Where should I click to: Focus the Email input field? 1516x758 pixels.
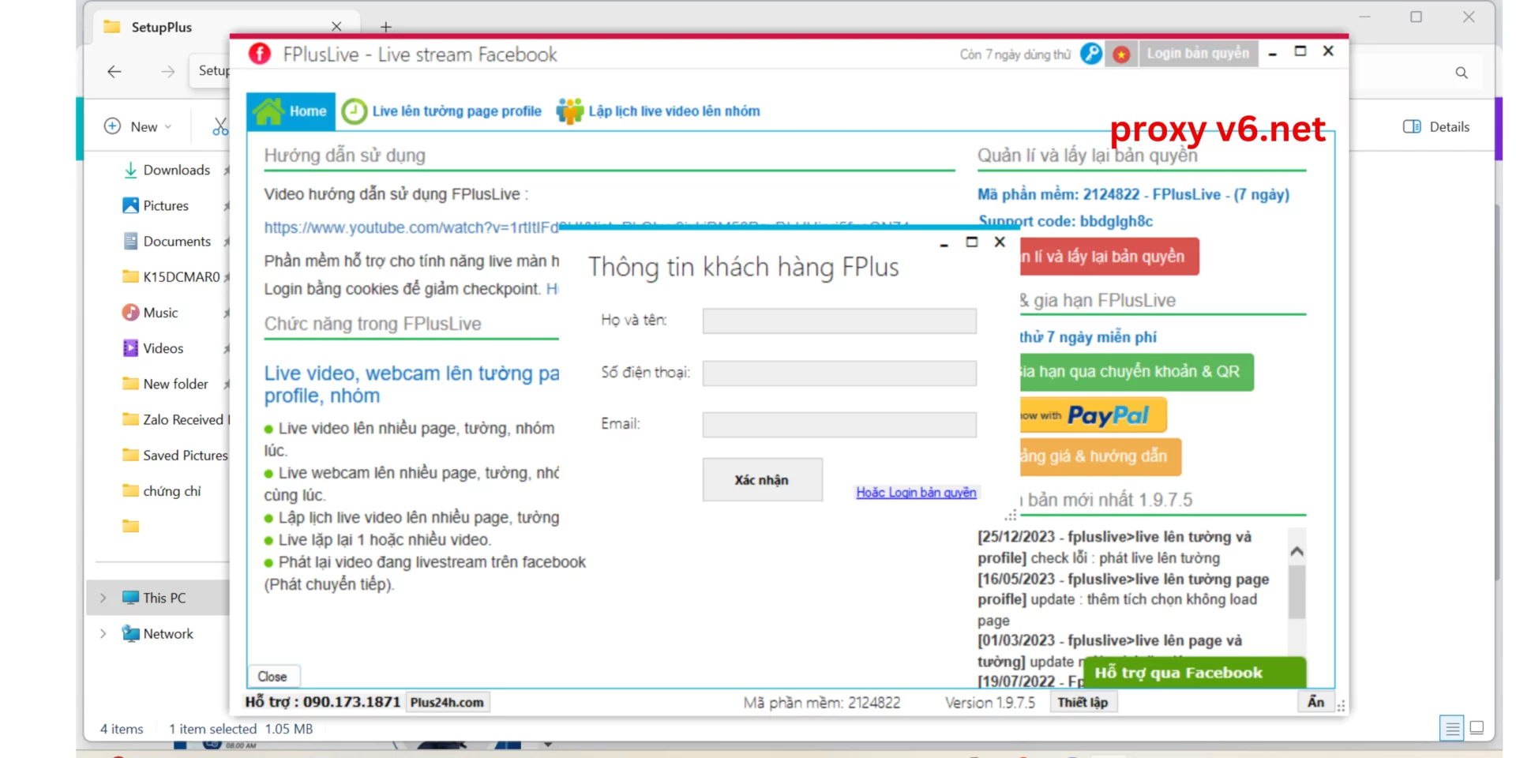pyautogui.click(x=839, y=425)
